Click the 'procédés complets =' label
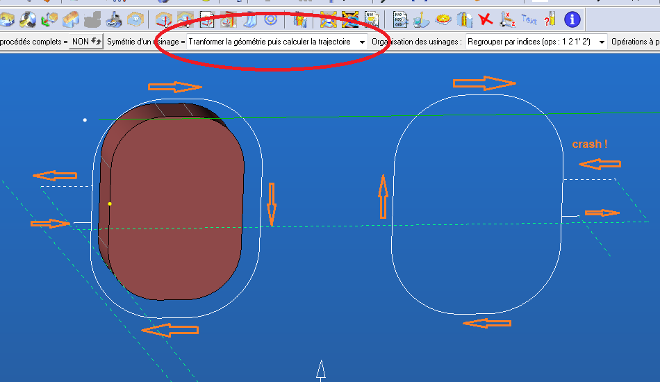The height and width of the screenshot is (382, 660). (x=33, y=42)
